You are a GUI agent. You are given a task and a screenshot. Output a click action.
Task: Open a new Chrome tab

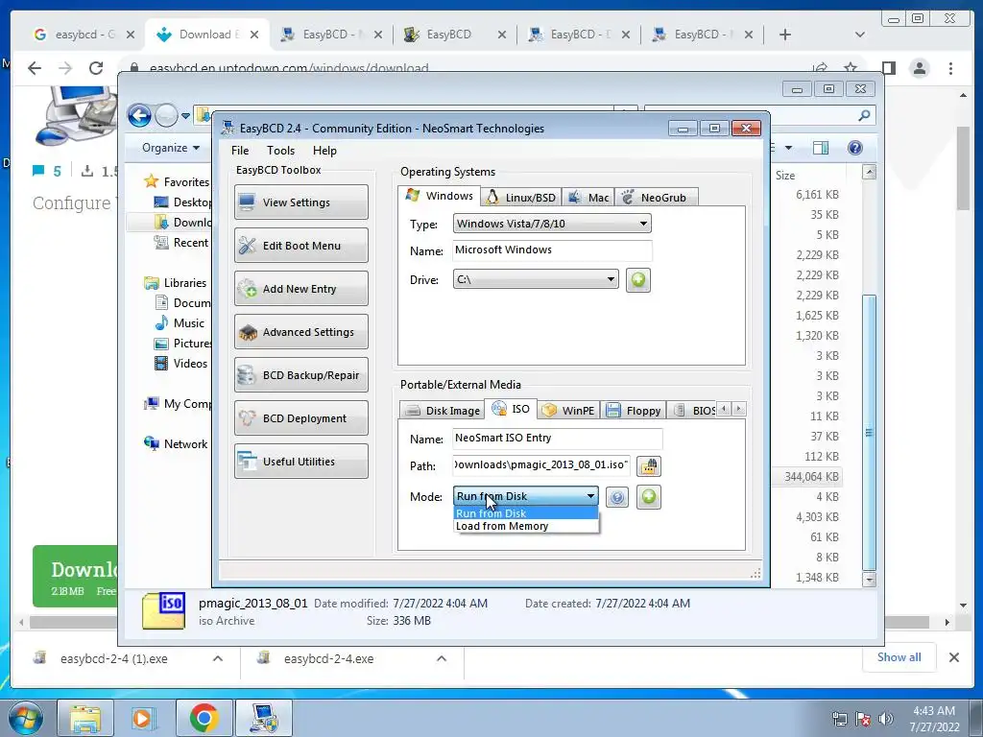[x=785, y=35]
